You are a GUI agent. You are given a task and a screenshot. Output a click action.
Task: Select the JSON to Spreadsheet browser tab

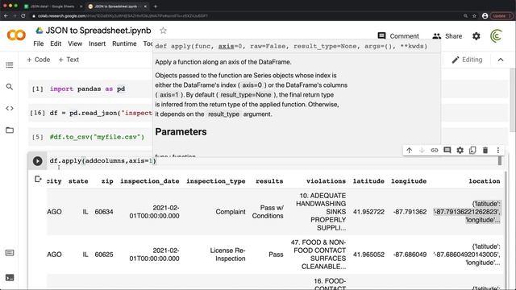(116, 6)
